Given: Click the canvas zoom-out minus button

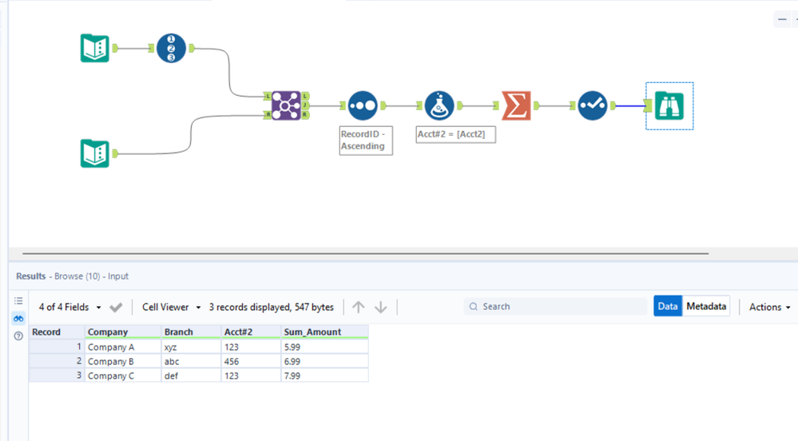Looking at the screenshot, I should tap(782, 19).
